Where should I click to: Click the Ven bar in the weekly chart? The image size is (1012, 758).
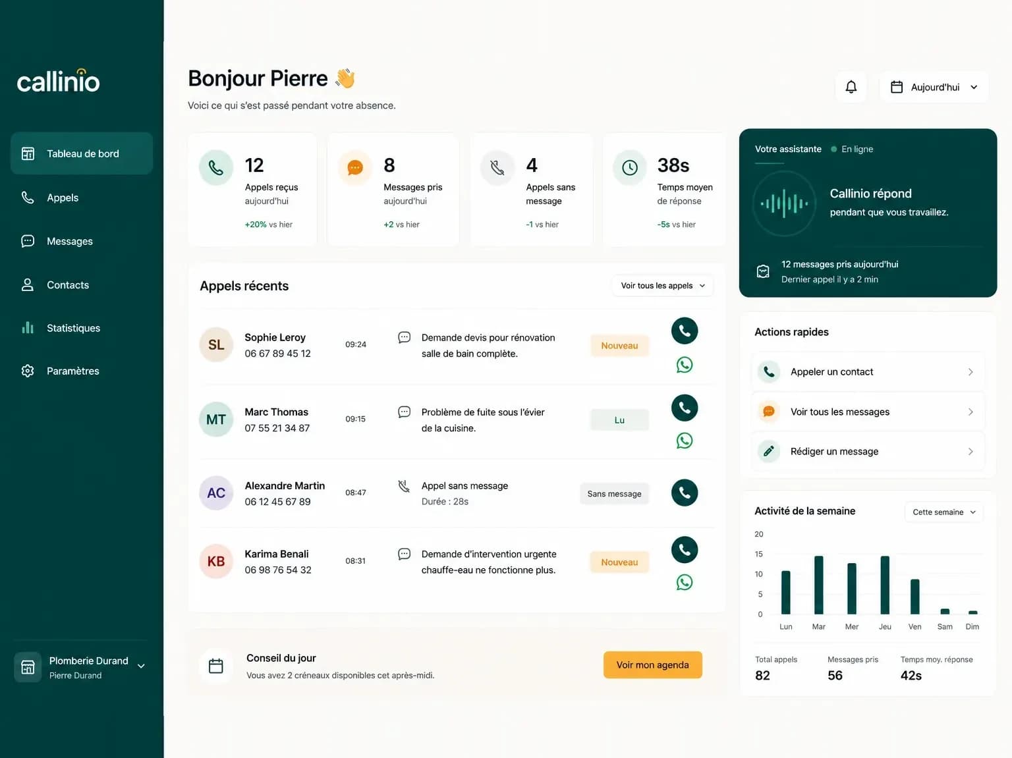[x=914, y=597]
